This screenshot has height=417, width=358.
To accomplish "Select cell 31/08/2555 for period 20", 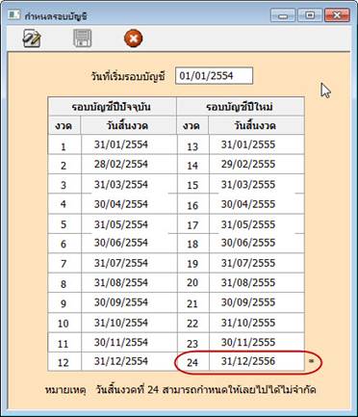I will (x=256, y=283).
